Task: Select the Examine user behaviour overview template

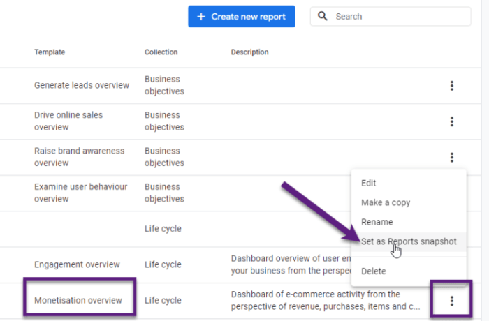Action: [x=81, y=193]
